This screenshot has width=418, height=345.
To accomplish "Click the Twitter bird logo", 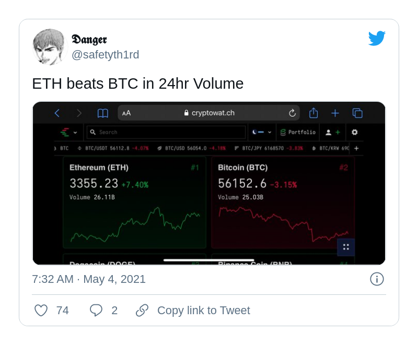I will coord(377,39).
